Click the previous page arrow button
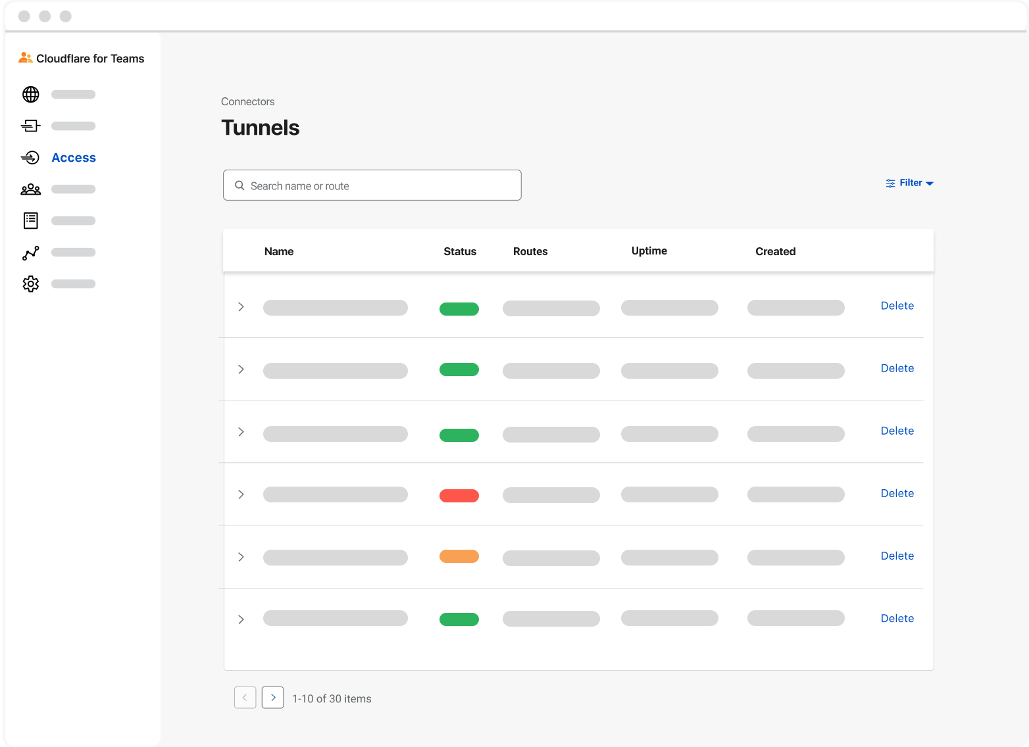This screenshot has height=747, width=1029. [x=245, y=698]
